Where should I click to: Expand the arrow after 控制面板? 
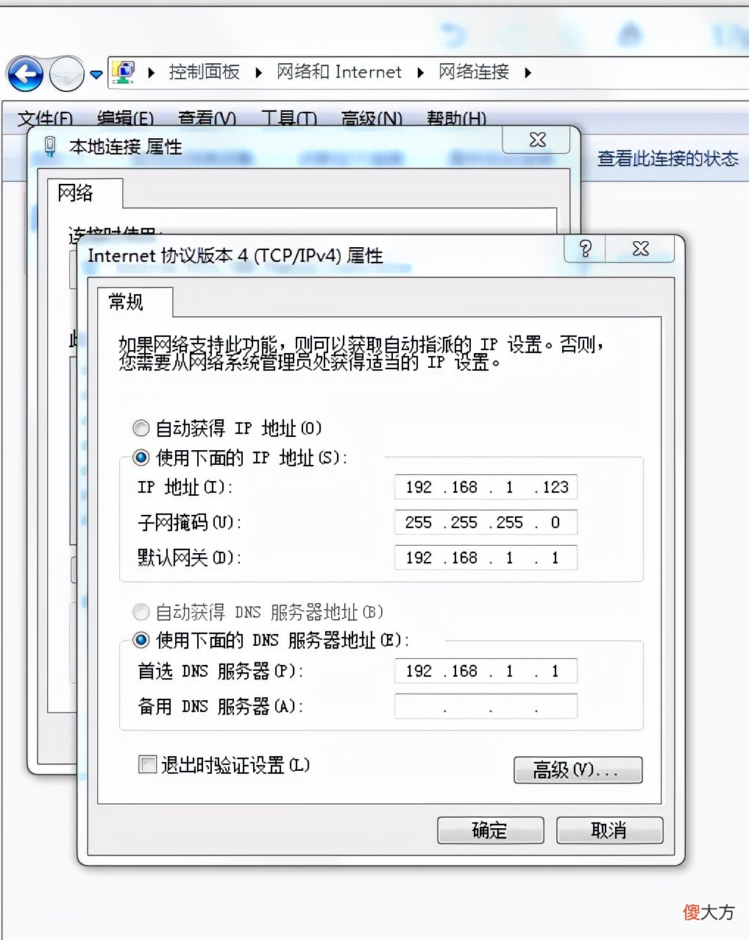coord(259,73)
